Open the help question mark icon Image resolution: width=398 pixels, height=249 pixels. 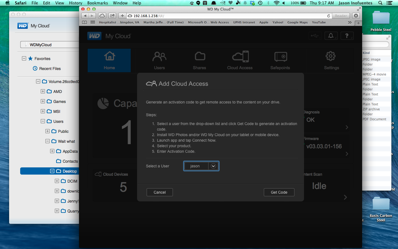tap(347, 35)
